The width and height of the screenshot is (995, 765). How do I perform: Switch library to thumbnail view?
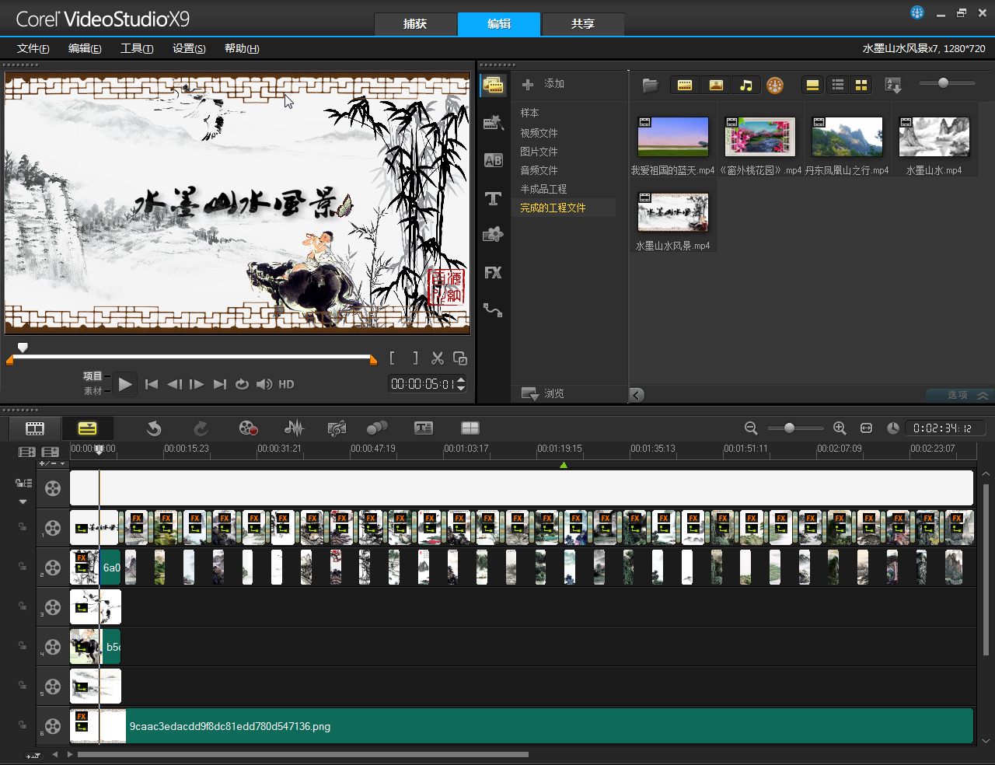coord(861,86)
